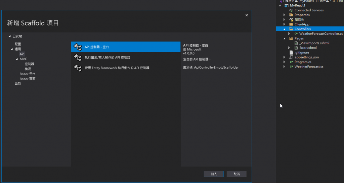The height and width of the screenshot is (183, 344).
Task: Select the API category
Action: pos(22,54)
